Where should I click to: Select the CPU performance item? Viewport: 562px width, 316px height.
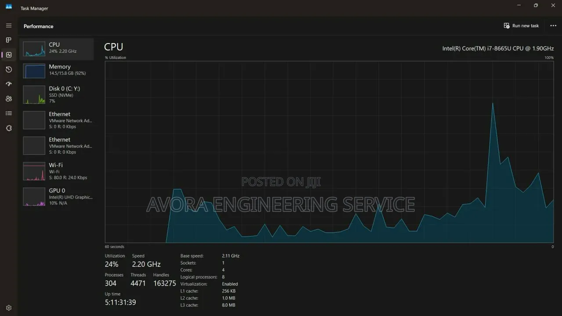[x=56, y=49]
